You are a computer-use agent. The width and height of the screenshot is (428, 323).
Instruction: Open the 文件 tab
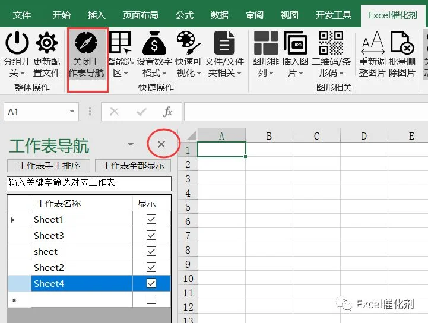pyautogui.click(x=22, y=15)
